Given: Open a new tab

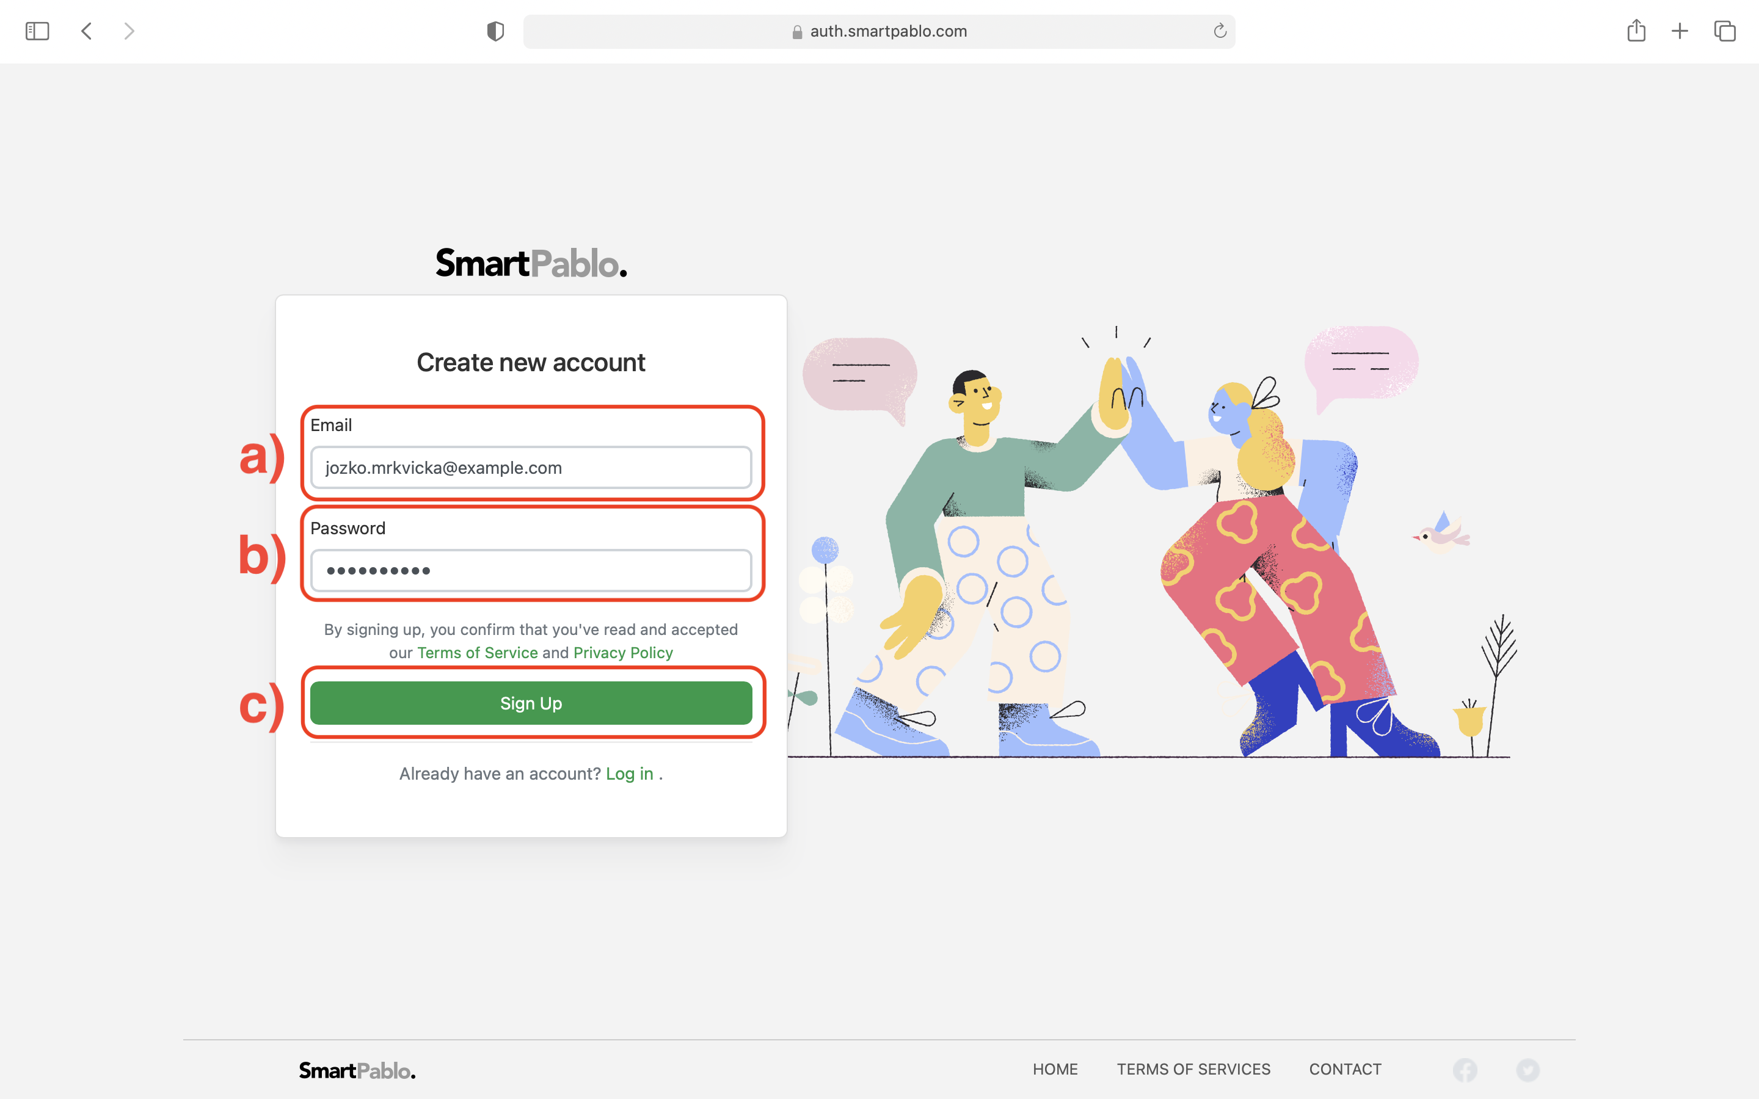Looking at the screenshot, I should pyautogui.click(x=1680, y=31).
